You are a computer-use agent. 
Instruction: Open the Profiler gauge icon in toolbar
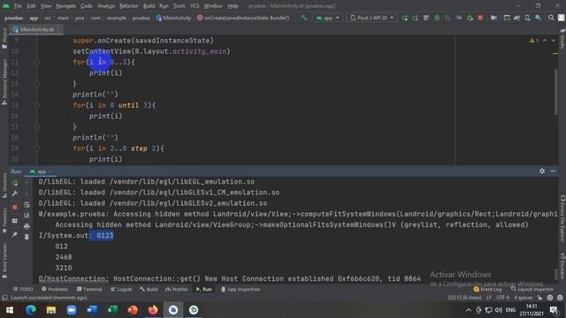pyautogui.click(x=458, y=18)
